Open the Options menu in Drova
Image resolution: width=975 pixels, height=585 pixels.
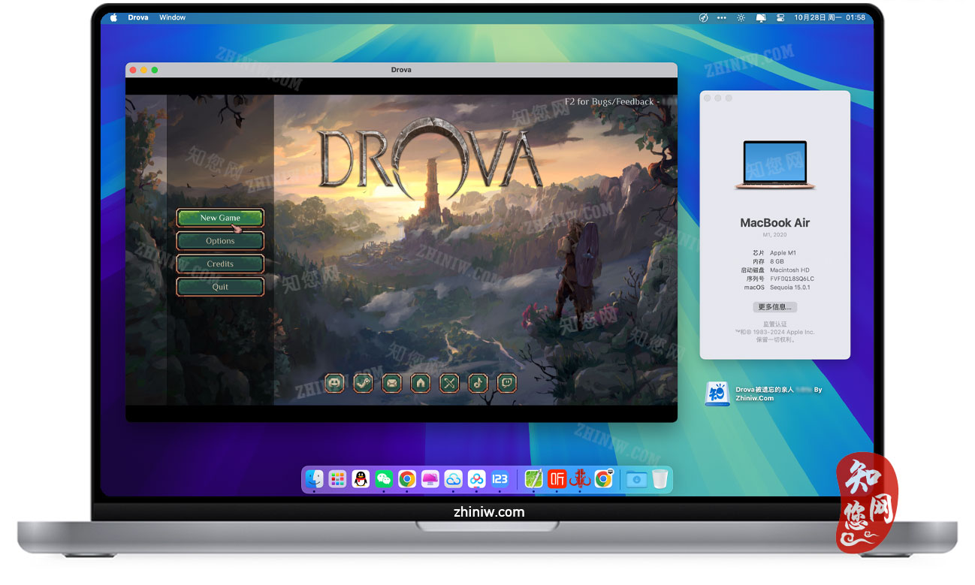220,241
